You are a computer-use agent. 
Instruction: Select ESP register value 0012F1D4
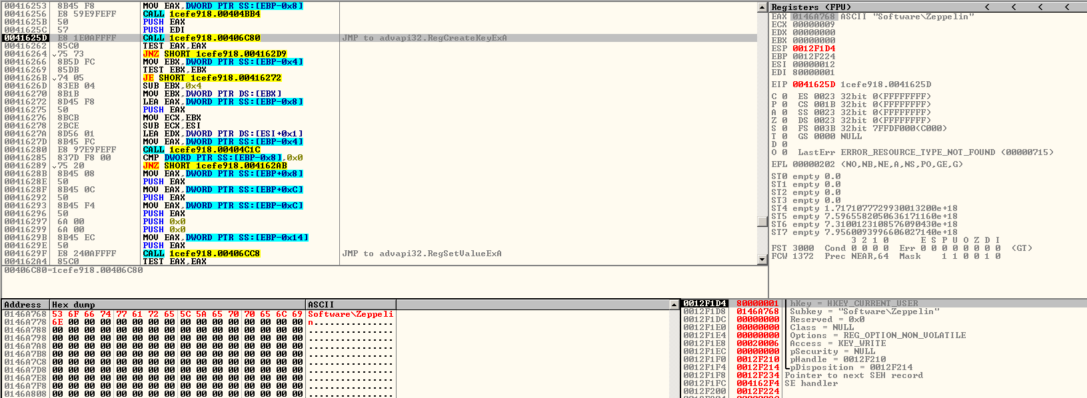pyautogui.click(x=814, y=49)
